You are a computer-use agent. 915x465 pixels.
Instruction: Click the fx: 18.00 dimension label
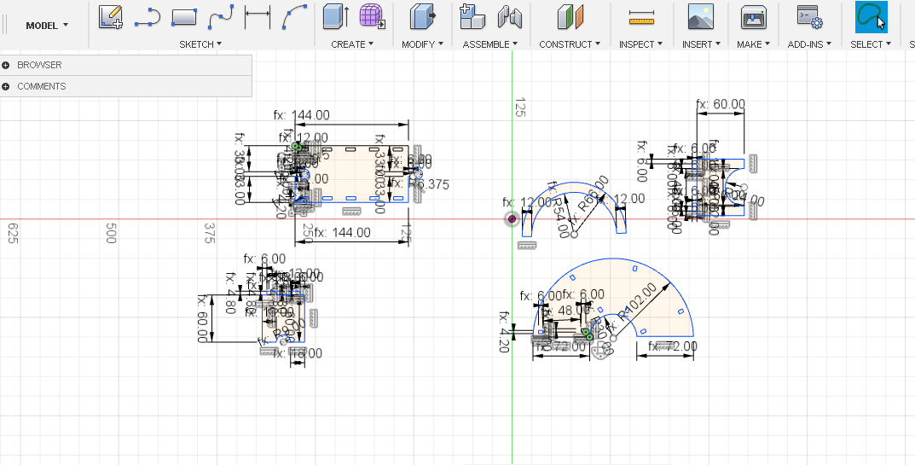[297, 353]
